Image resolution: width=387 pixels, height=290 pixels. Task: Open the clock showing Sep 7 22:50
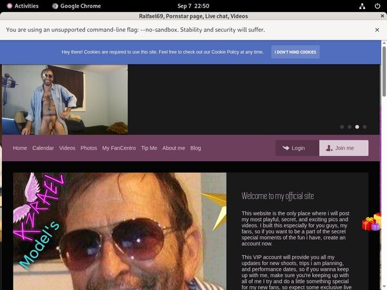tap(193, 6)
